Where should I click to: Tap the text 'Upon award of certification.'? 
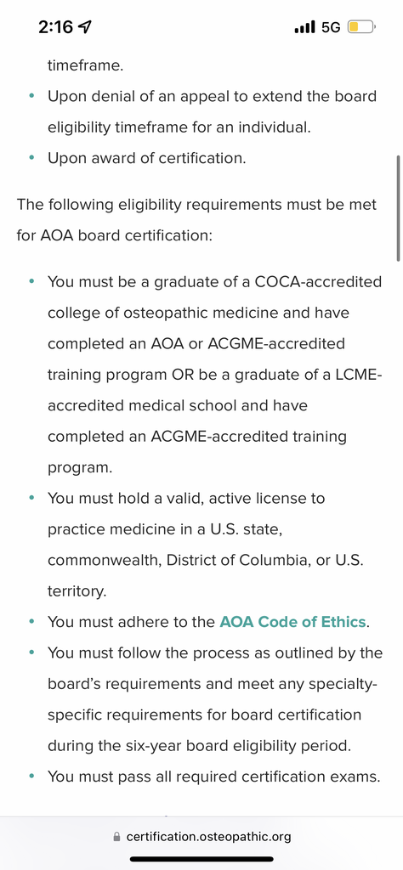[146, 158]
